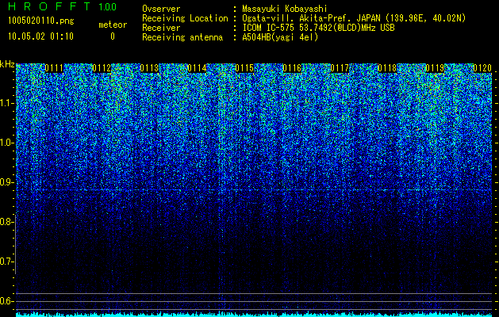Viewport: 499px width, 317px height.
Task: Click the 1.1 frequency axis label
Action: tap(6, 103)
